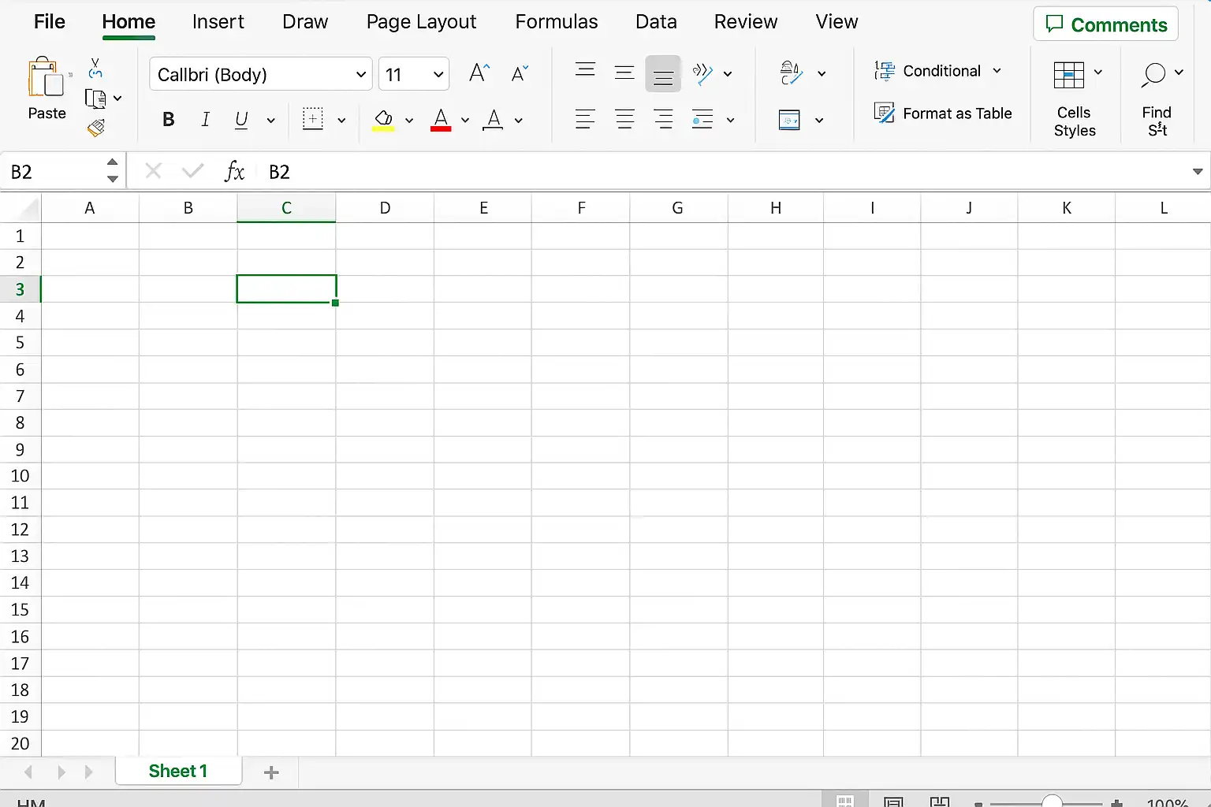Viewport: 1211px width, 807px height.
Task: Cancel the entry with the formula bar X
Action: pos(153,171)
